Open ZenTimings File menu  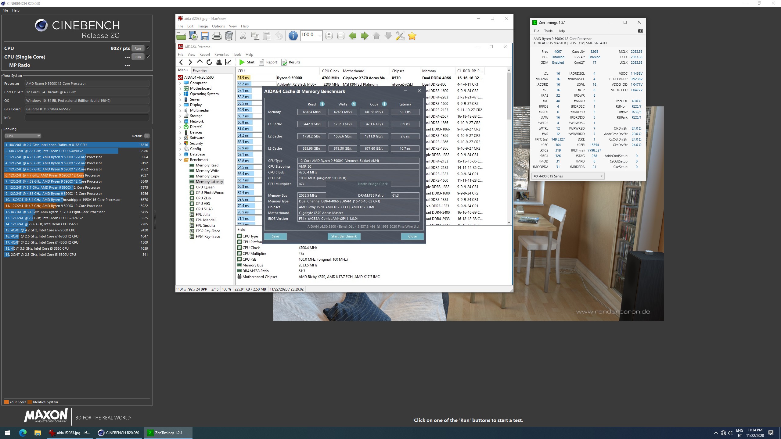pyautogui.click(x=536, y=31)
